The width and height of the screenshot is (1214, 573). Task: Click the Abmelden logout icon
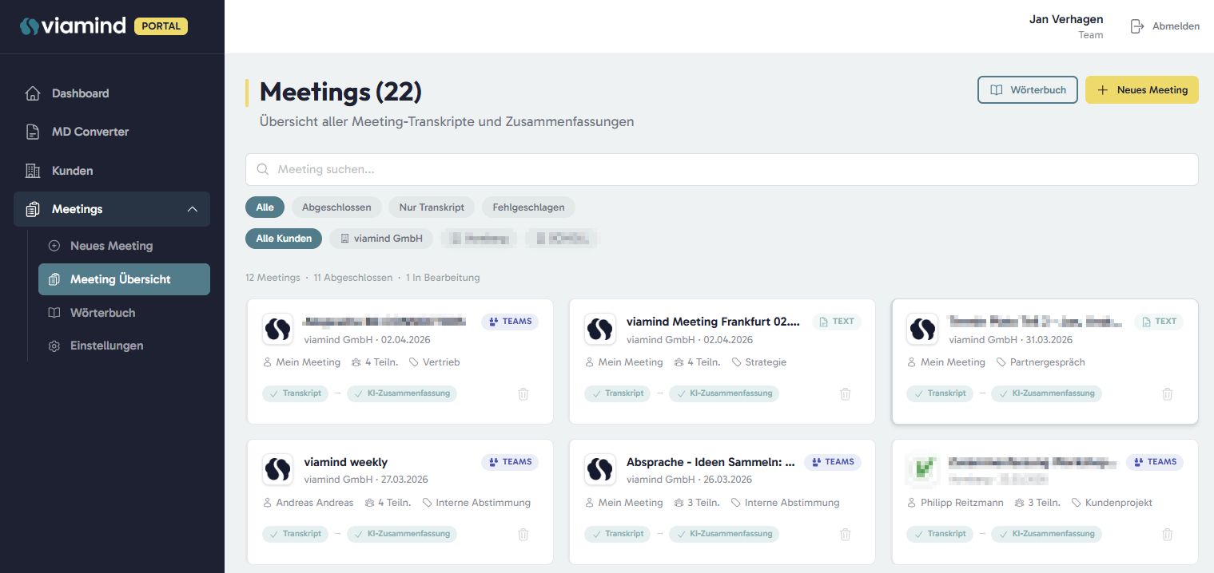coord(1137,26)
